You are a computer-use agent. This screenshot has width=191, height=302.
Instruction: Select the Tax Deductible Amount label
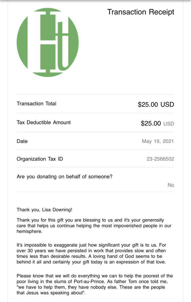44,122
